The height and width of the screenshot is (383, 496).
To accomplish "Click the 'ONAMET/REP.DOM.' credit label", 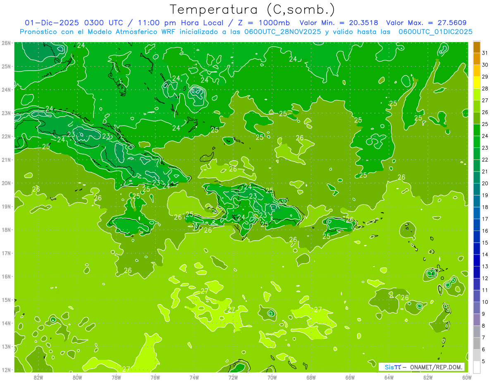I will coord(436,367).
